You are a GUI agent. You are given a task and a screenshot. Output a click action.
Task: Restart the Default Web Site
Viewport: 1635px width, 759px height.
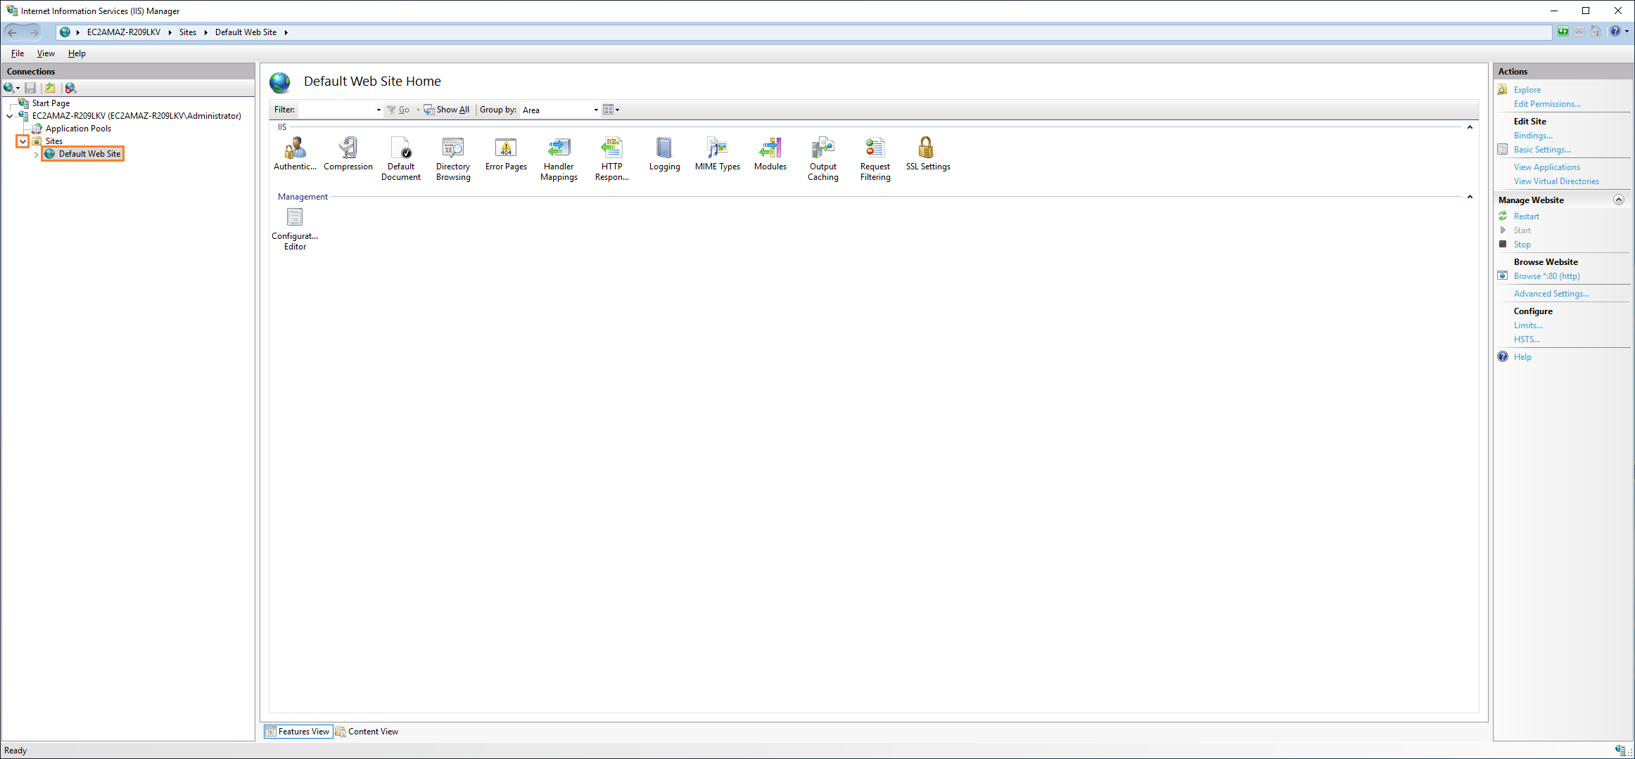[1525, 216]
